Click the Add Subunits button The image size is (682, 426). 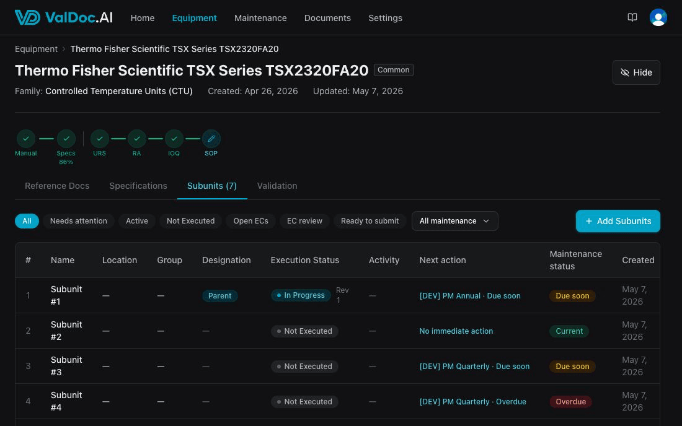point(618,220)
